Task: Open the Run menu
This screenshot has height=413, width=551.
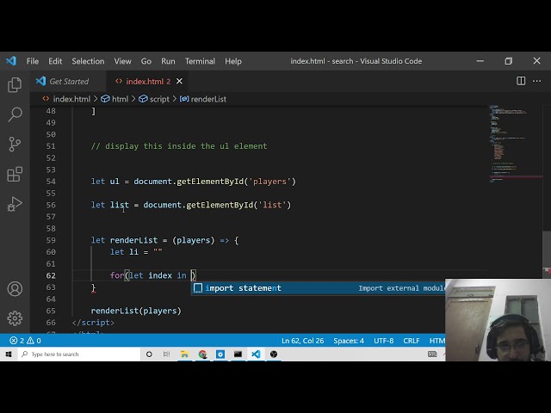Action: tap(168, 61)
